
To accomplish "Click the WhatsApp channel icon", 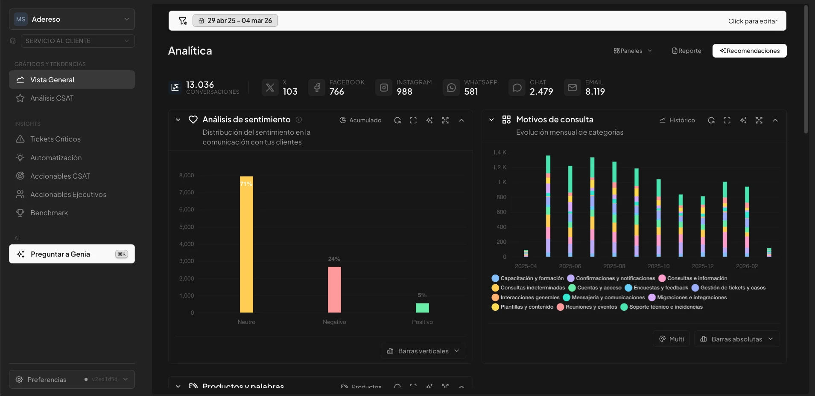I will point(451,87).
